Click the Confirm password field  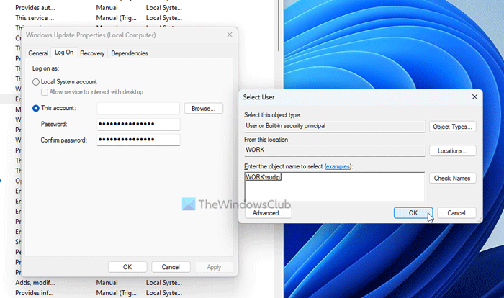(138, 140)
